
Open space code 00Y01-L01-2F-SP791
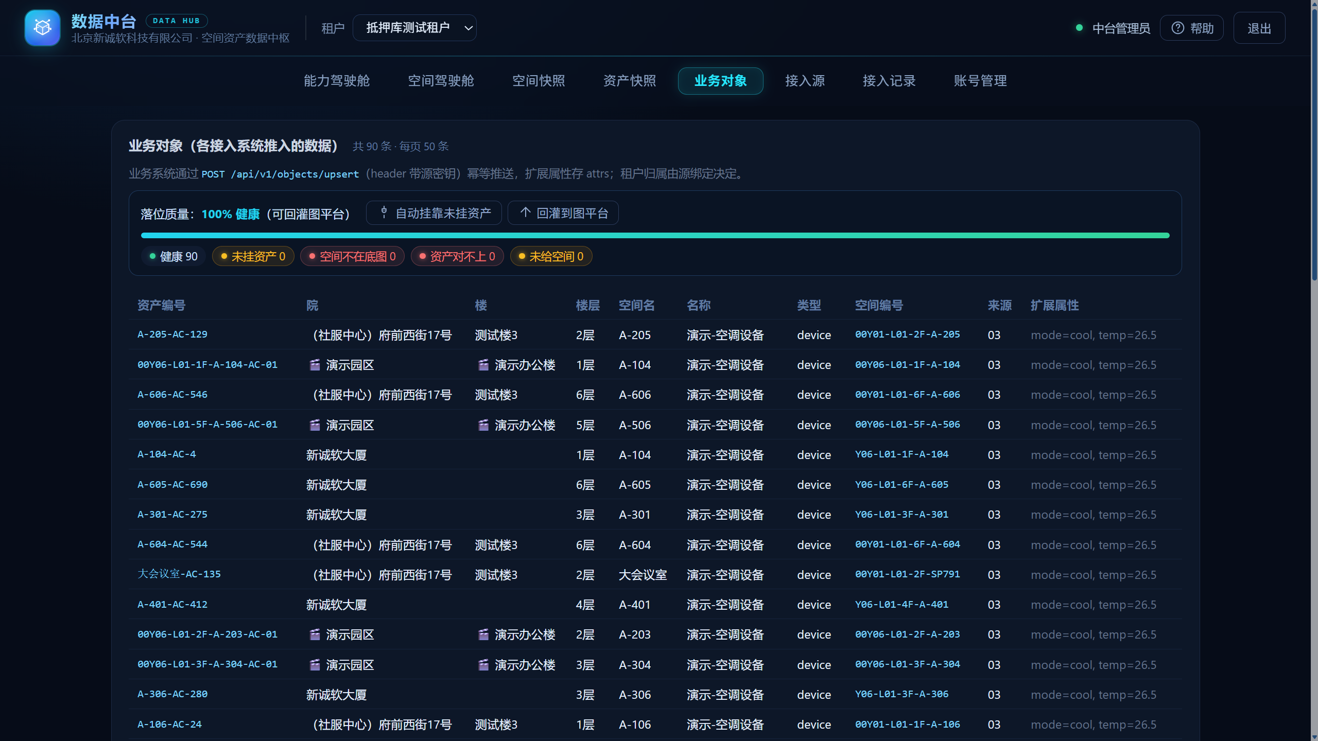(907, 574)
